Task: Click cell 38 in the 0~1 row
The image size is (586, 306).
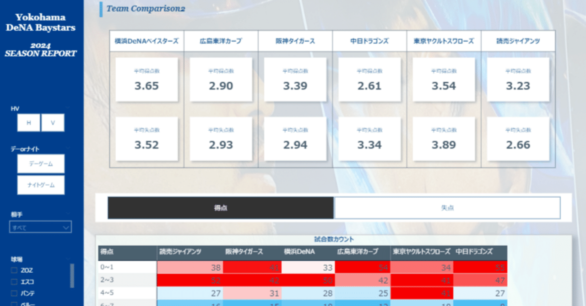Action: (190, 267)
